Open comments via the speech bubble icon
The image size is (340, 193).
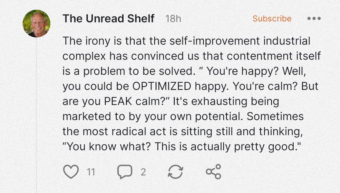125,171
